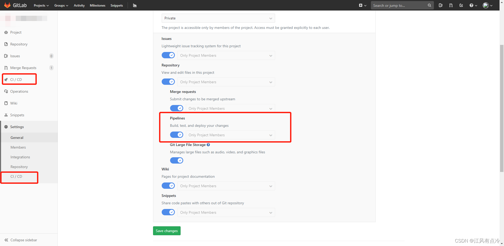Open the user avatar menu
Image resolution: width=504 pixels, height=246 pixels.
(487, 5)
